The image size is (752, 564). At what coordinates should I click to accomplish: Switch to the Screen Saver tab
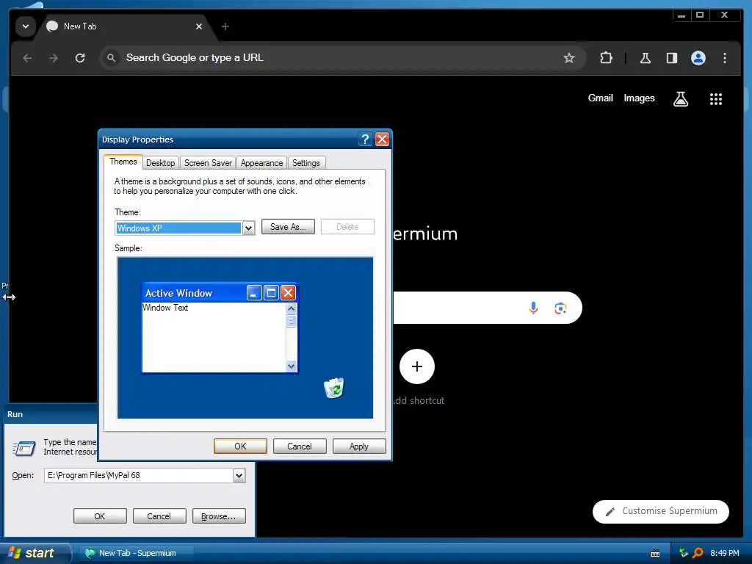point(208,163)
